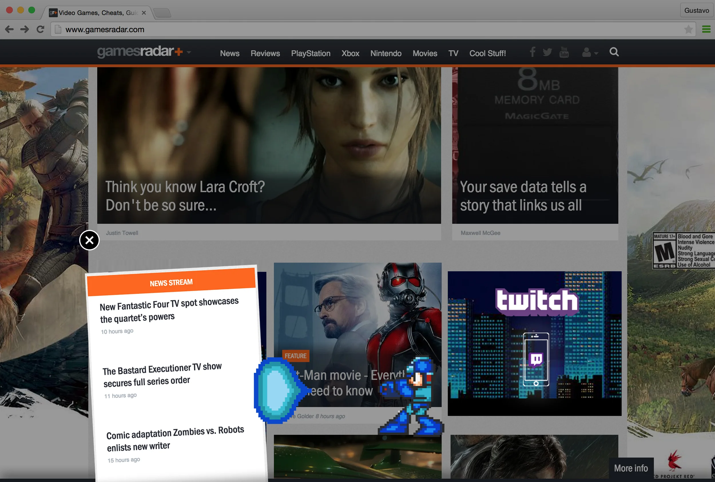Screen dimensions: 715x482
Task: Open author Maxwell McGee's link
Action: point(480,233)
